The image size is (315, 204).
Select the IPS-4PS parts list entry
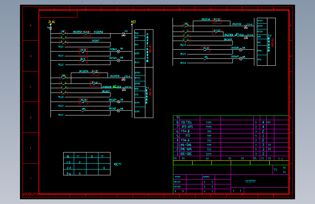coord(187,127)
